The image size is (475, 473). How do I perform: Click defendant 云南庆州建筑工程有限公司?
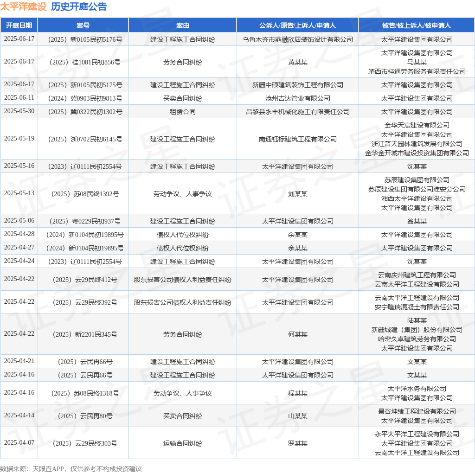(x=417, y=275)
